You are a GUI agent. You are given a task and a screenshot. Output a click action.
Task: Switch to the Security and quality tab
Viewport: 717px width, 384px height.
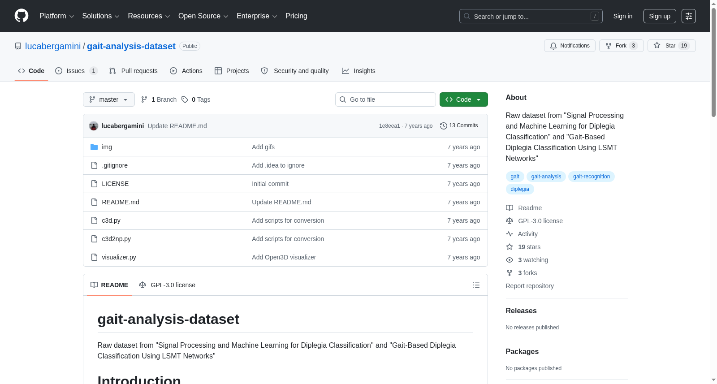295,71
